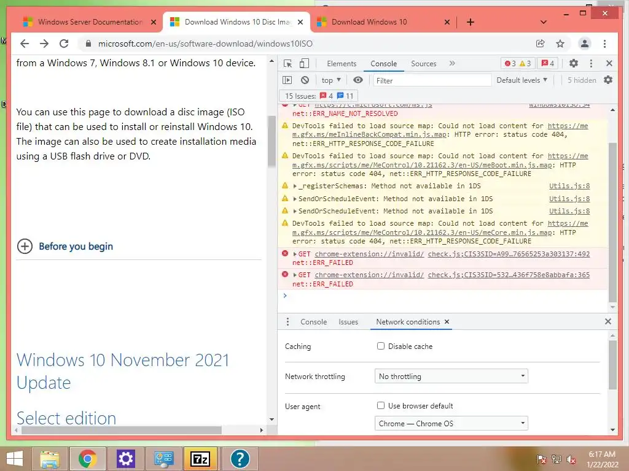Click the site lock icon in address bar
The image size is (629, 471).
coord(88,44)
